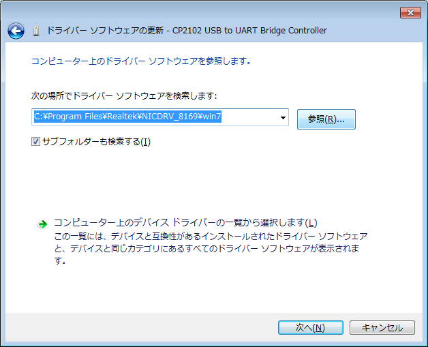
Task: Expand the driver location path dropdown
Action: pyautogui.click(x=282, y=117)
